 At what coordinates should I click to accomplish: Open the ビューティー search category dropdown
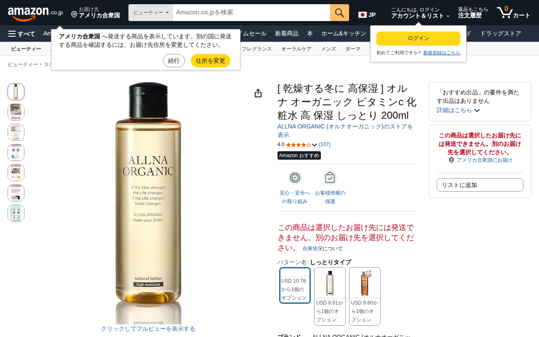(x=150, y=13)
